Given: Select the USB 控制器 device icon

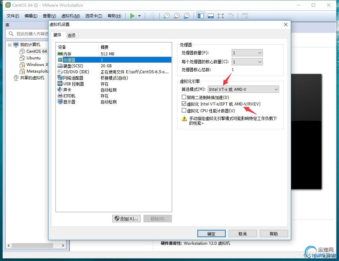Looking at the screenshot, I should coord(60,84).
